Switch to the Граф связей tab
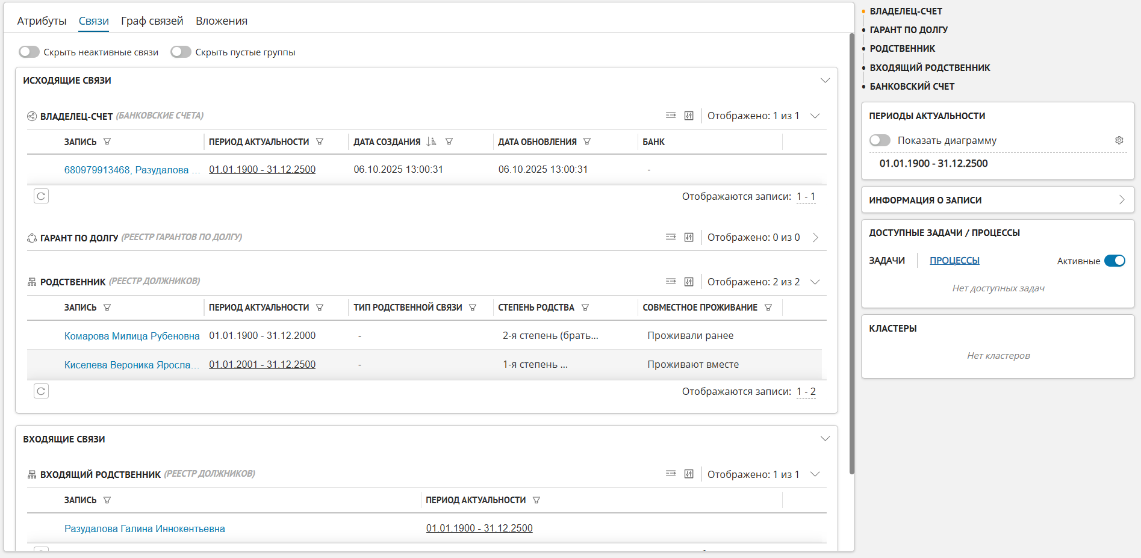The image size is (1141, 558). [152, 21]
